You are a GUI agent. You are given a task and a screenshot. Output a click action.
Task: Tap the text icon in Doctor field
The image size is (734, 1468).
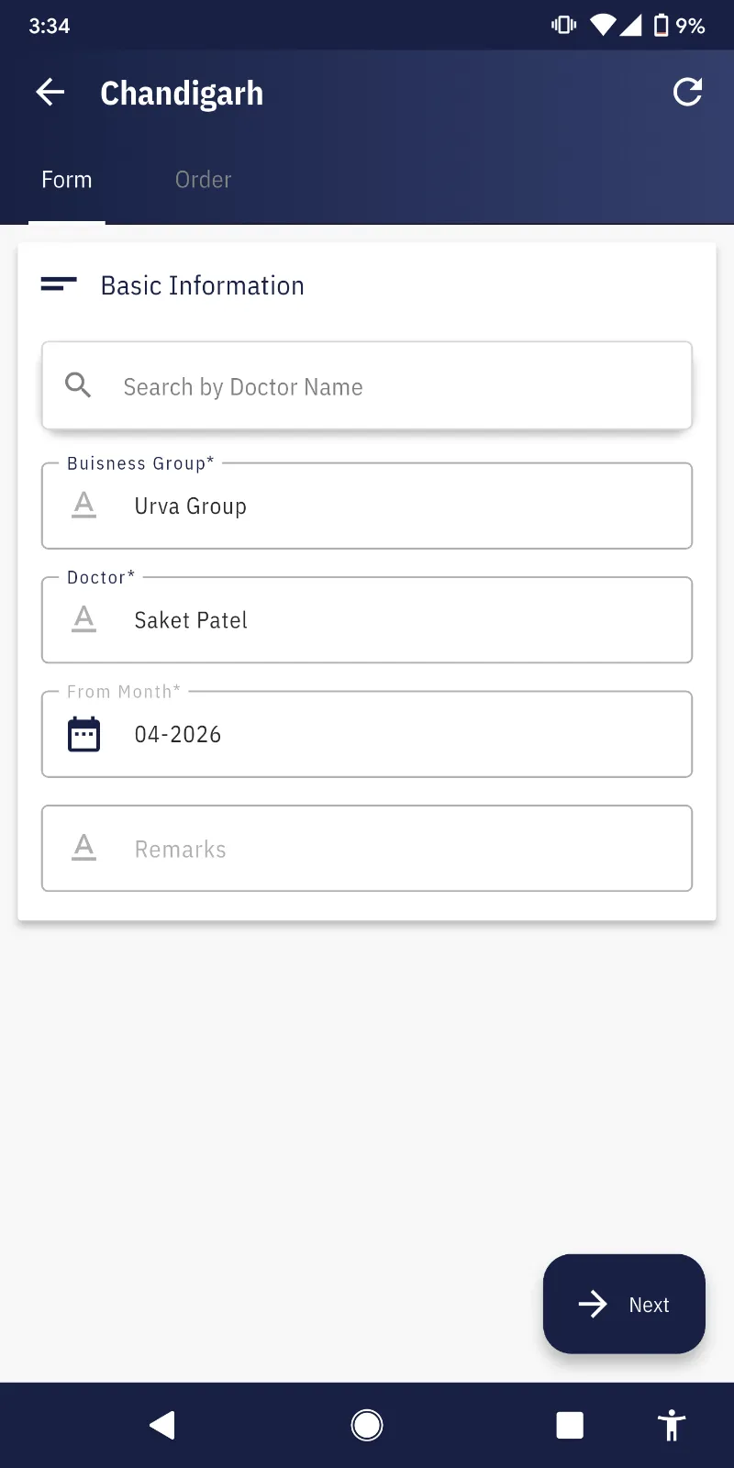[x=84, y=620]
